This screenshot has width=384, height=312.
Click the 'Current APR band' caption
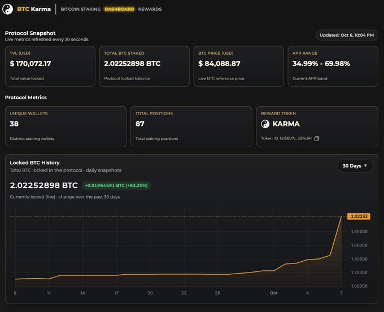coord(310,78)
